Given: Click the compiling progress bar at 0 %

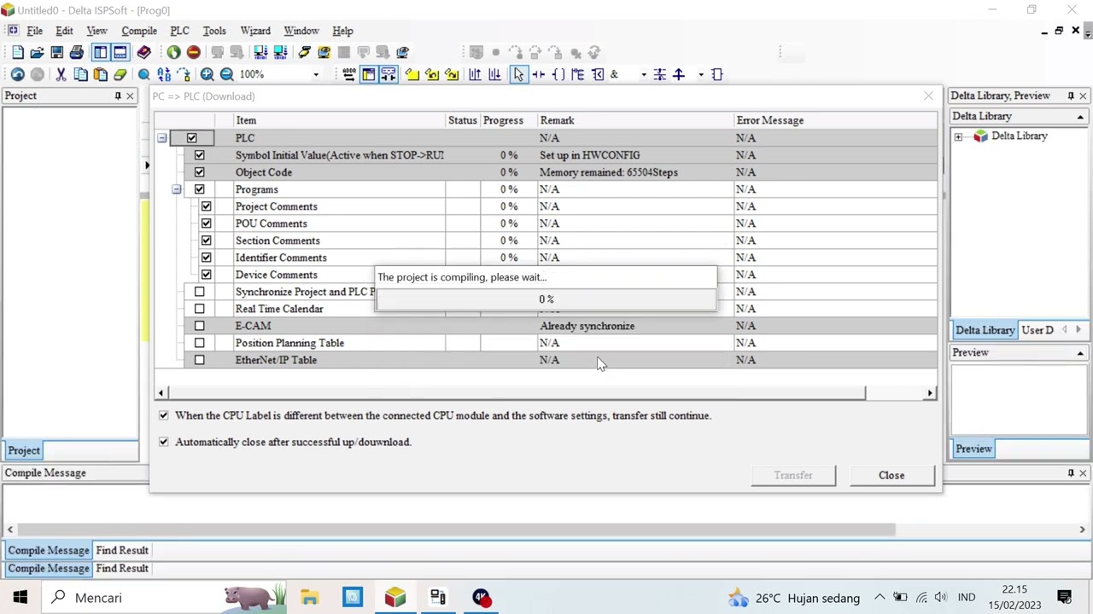Looking at the screenshot, I should (x=546, y=299).
